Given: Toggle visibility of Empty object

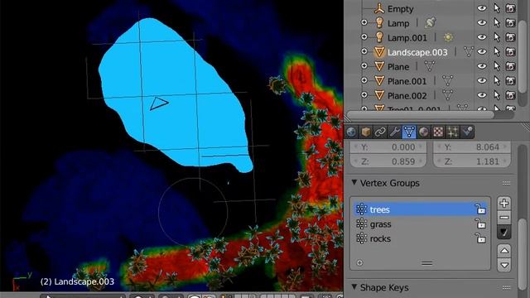Looking at the screenshot, I should (x=482, y=8).
